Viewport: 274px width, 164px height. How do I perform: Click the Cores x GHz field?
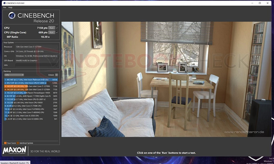click(x=37, y=51)
